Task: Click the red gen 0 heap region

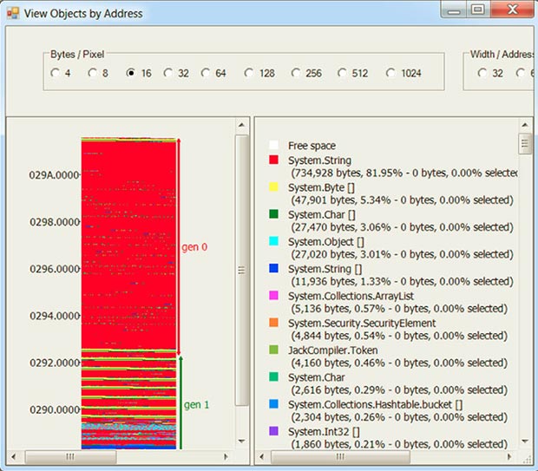Action: (128, 245)
